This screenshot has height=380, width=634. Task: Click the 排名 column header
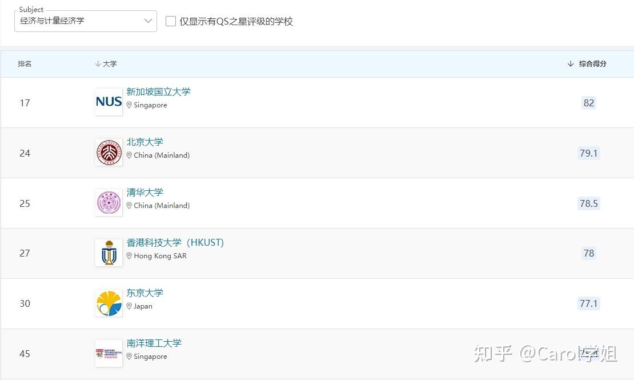coord(25,63)
